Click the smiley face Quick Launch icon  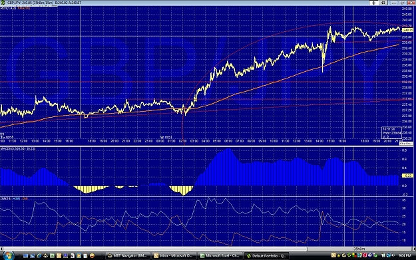pyautogui.click(x=92, y=256)
